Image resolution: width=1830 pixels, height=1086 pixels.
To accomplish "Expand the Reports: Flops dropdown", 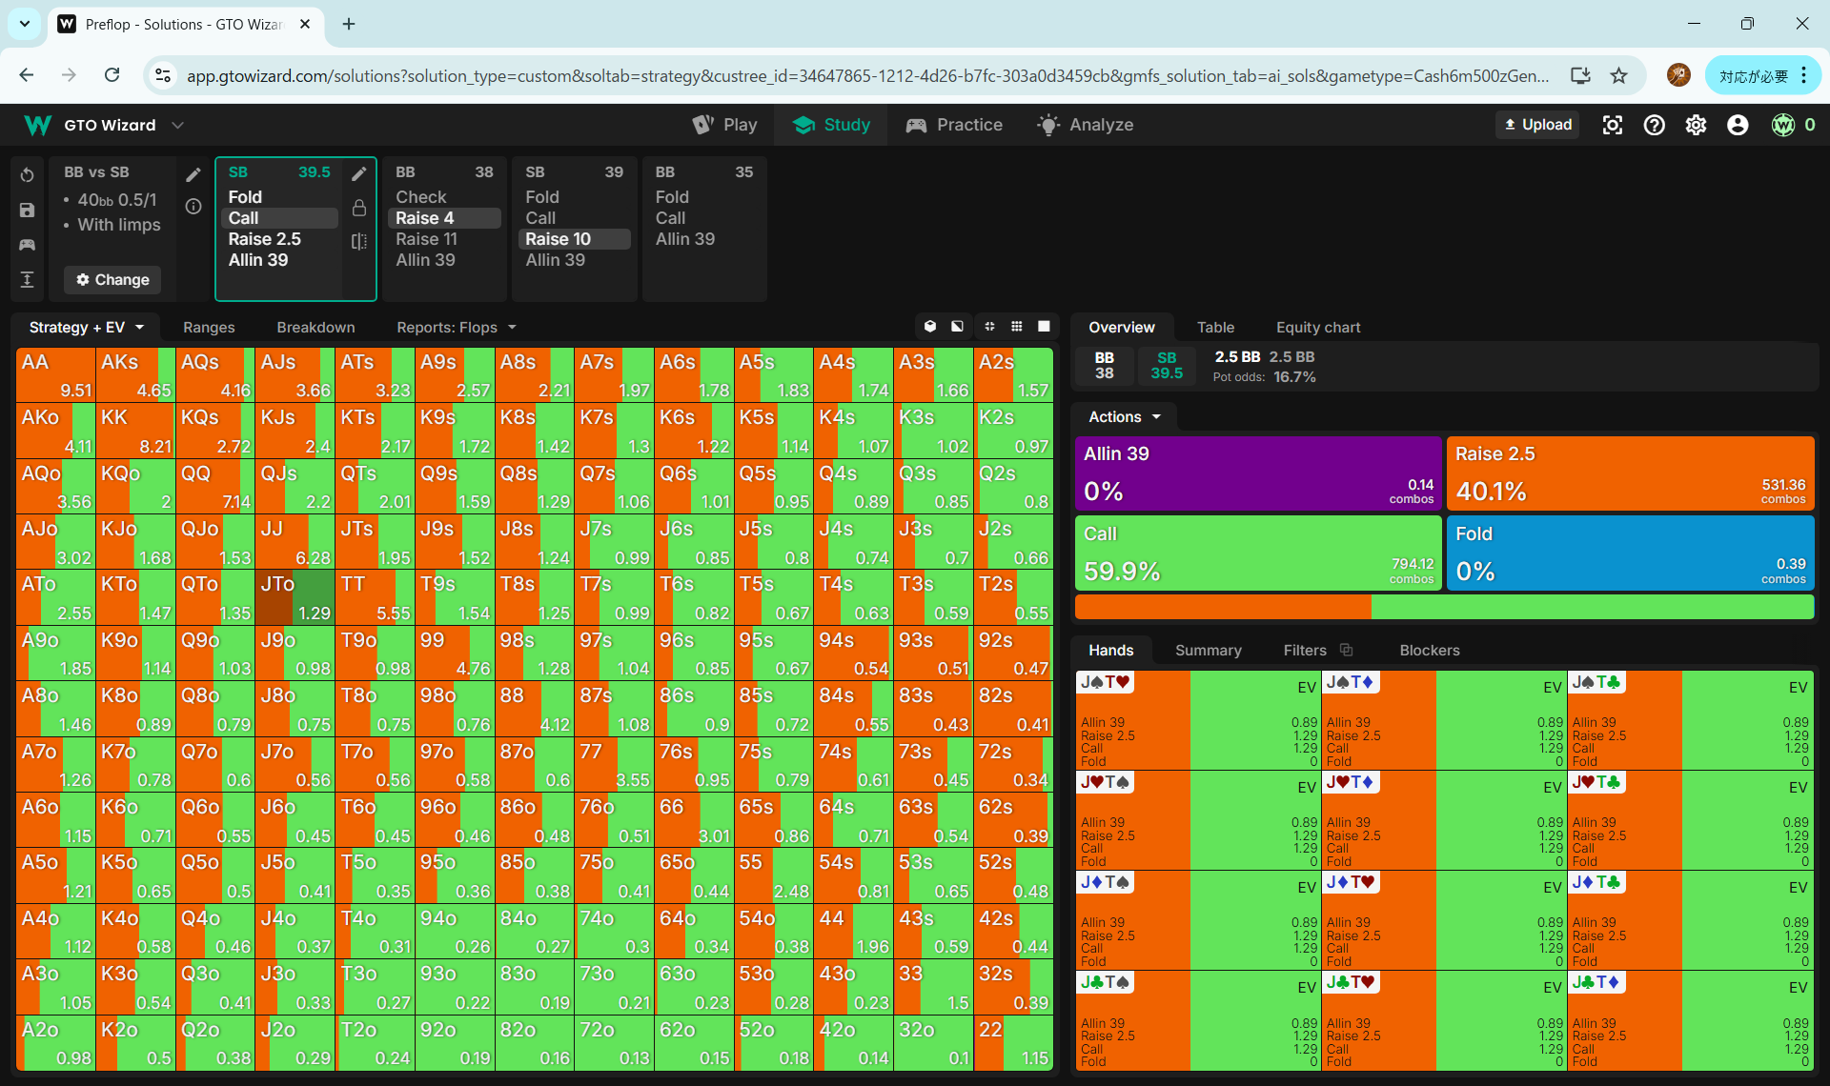I will click(457, 327).
